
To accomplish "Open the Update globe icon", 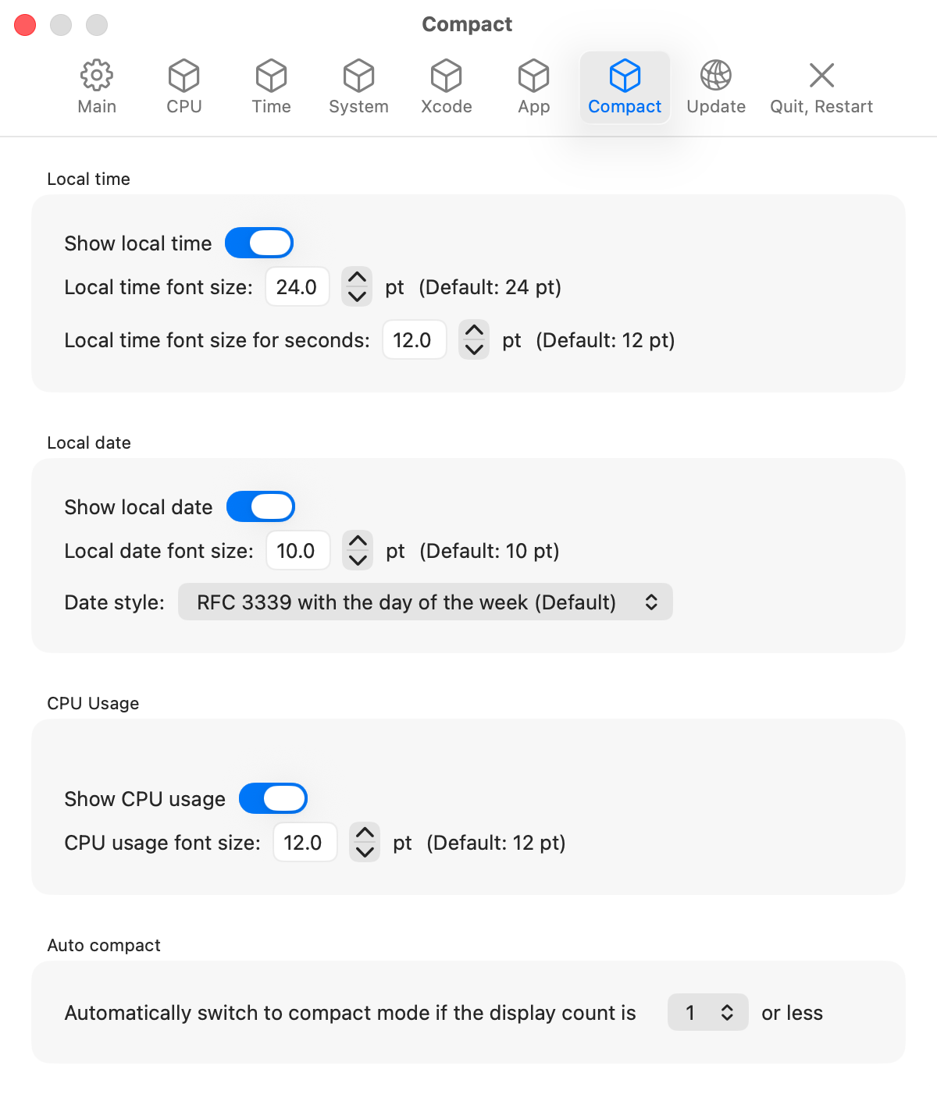I will pos(715,76).
